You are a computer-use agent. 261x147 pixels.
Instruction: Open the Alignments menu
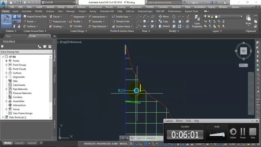click(x=136, y=7)
